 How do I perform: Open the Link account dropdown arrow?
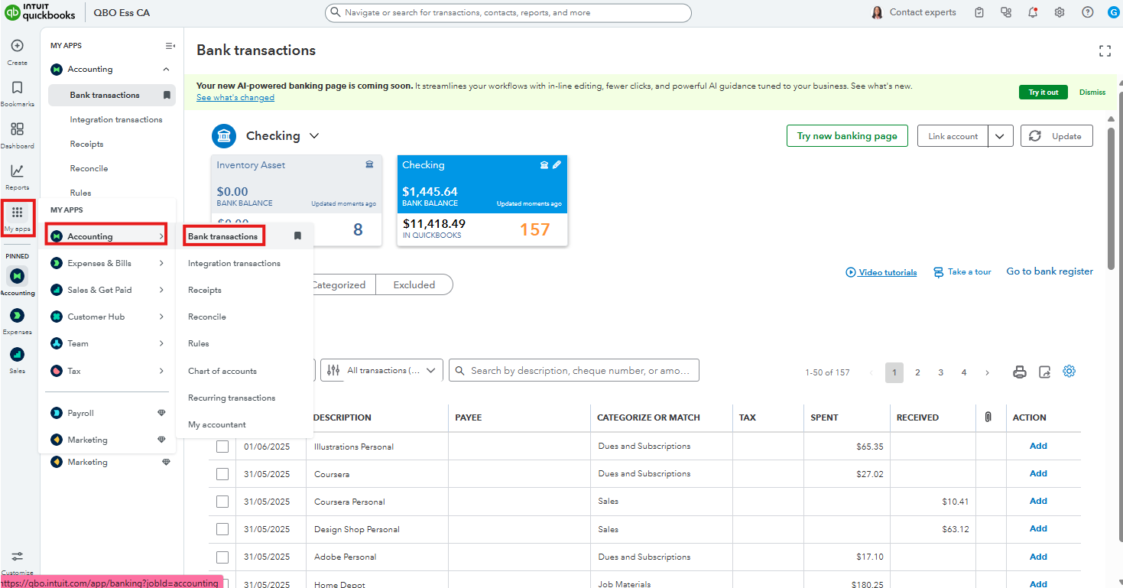1001,136
